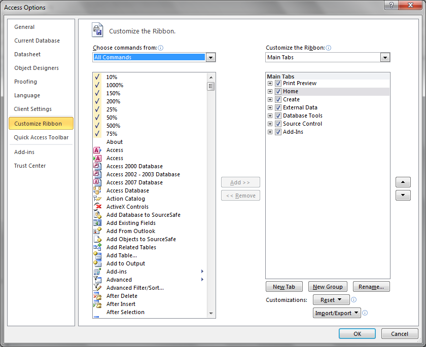Click the Move Up arrow button

403,182
